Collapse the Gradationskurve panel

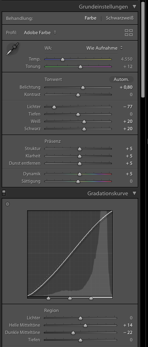tap(135, 193)
